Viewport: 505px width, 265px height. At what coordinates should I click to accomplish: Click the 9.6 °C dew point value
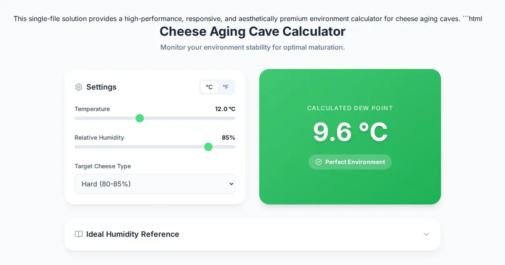[350, 132]
